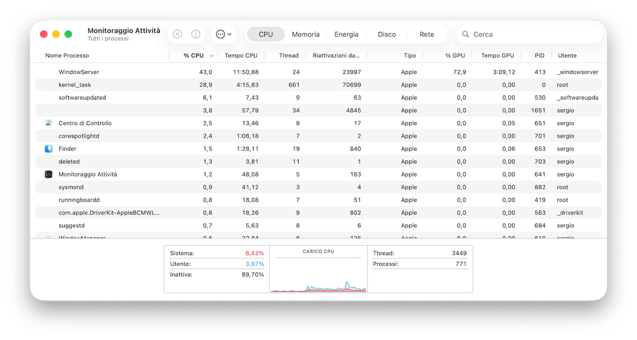Click the _windowserver user cell
Viewport: 637px width, 340px height.
(x=577, y=72)
